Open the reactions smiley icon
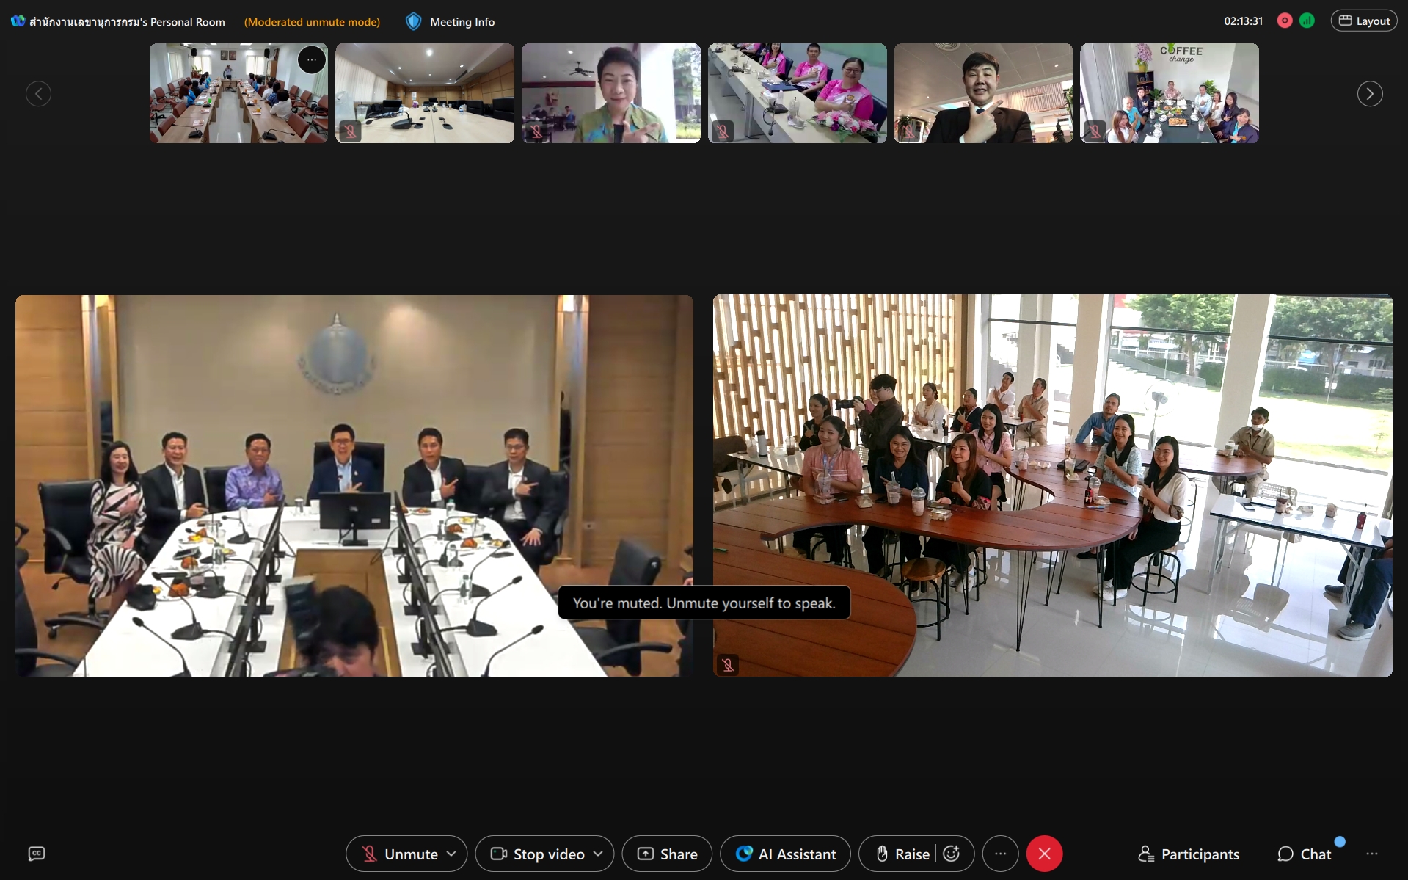 [952, 854]
